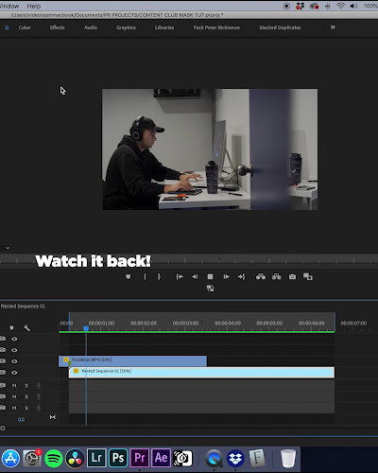Jump to the Out point
This screenshot has height=473, width=378.
(241, 276)
